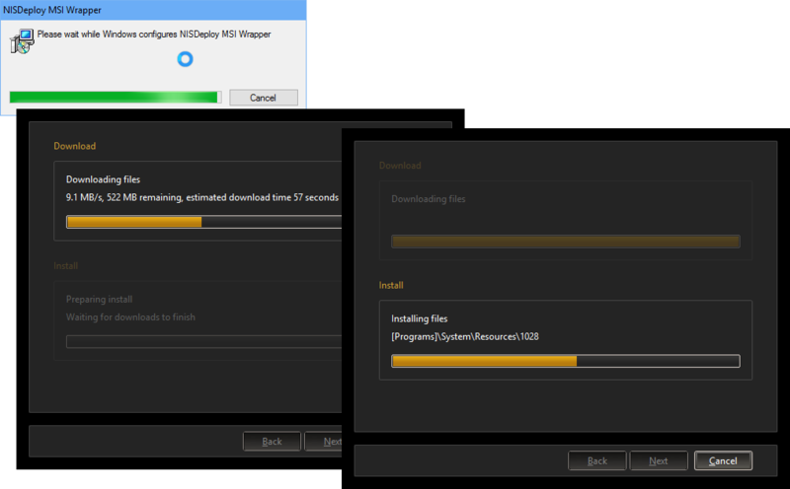790x489 pixels.
Task: Click the download speed and time remaining text
Action: [x=201, y=197]
